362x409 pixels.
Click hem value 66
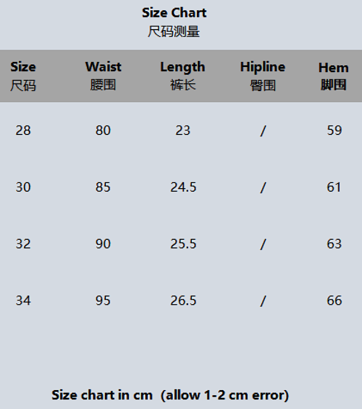click(334, 300)
